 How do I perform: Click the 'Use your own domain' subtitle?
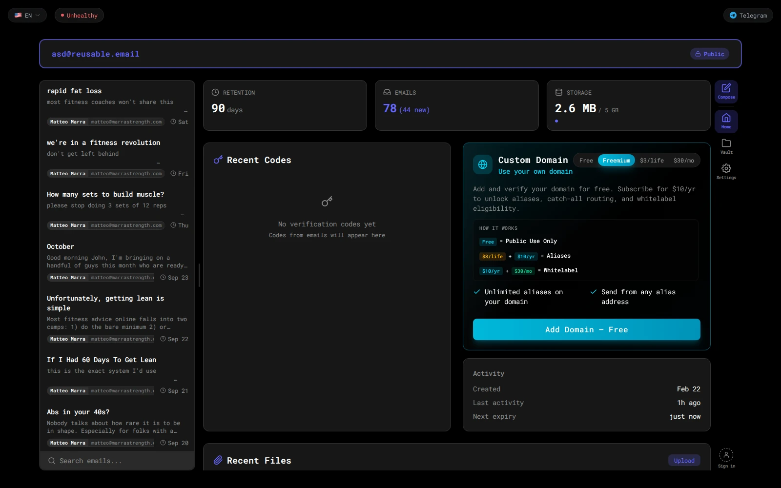(x=535, y=171)
